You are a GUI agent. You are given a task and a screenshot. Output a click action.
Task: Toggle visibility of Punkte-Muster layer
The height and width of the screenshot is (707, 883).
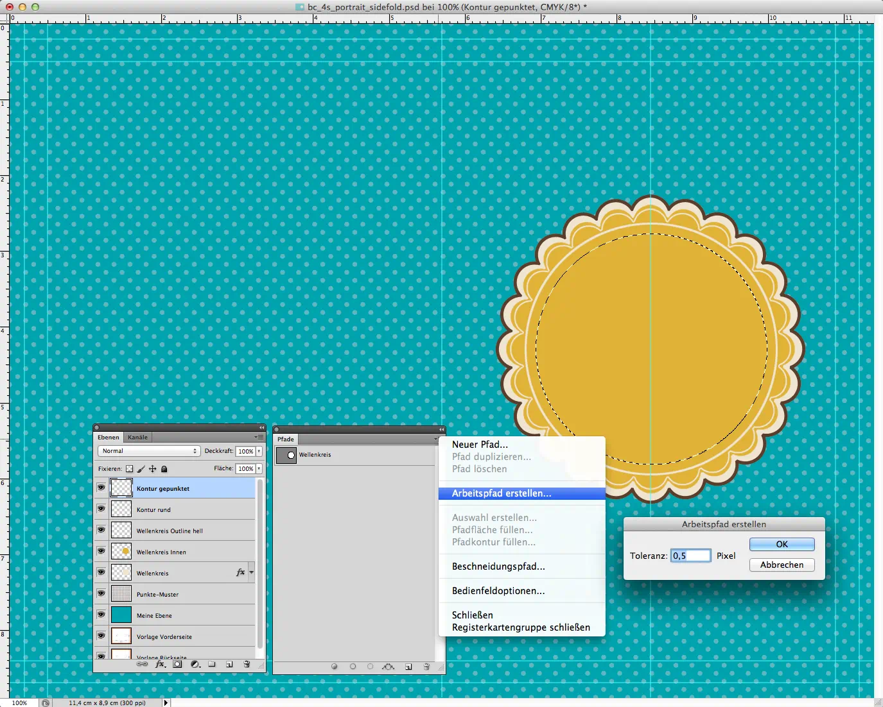[x=101, y=593]
